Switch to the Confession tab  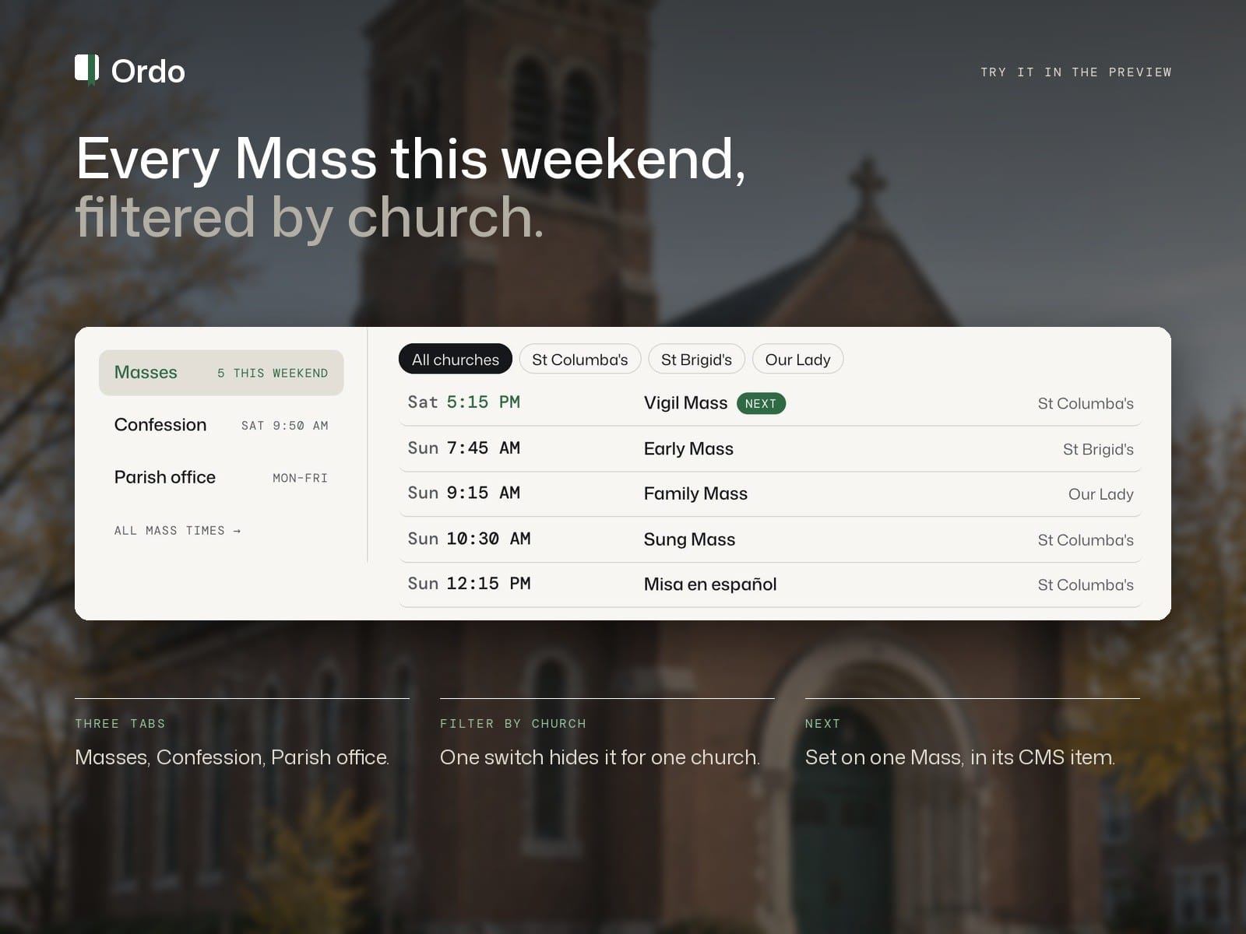click(x=221, y=425)
